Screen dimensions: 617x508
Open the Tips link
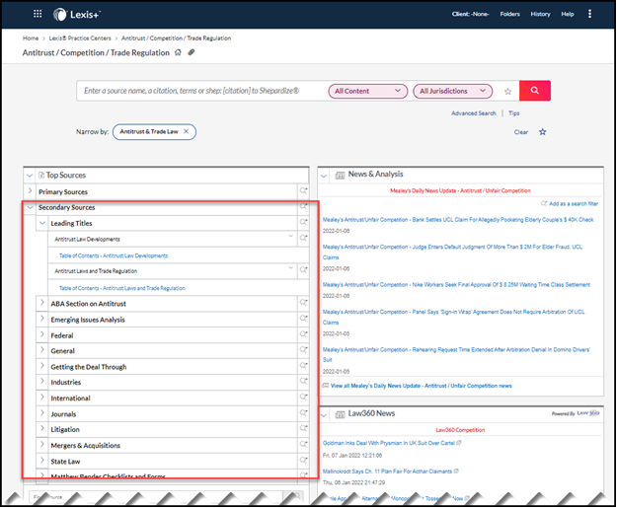(x=514, y=113)
